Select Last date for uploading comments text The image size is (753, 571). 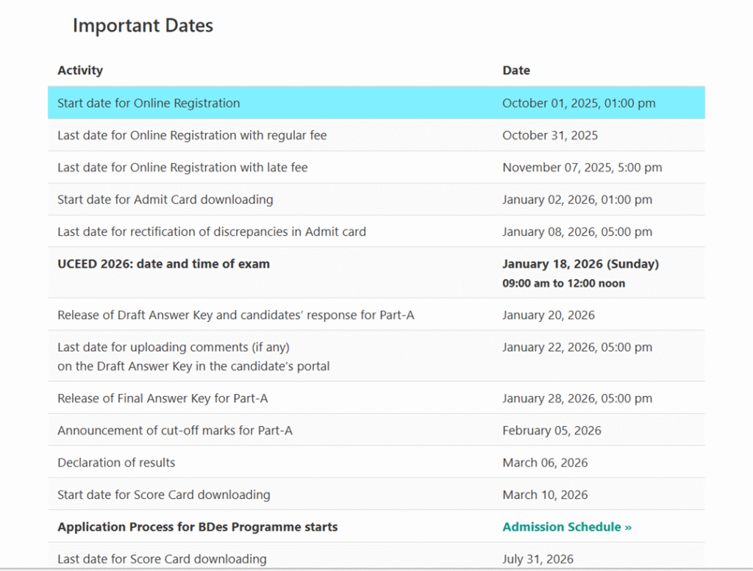click(x=174, y=348)
